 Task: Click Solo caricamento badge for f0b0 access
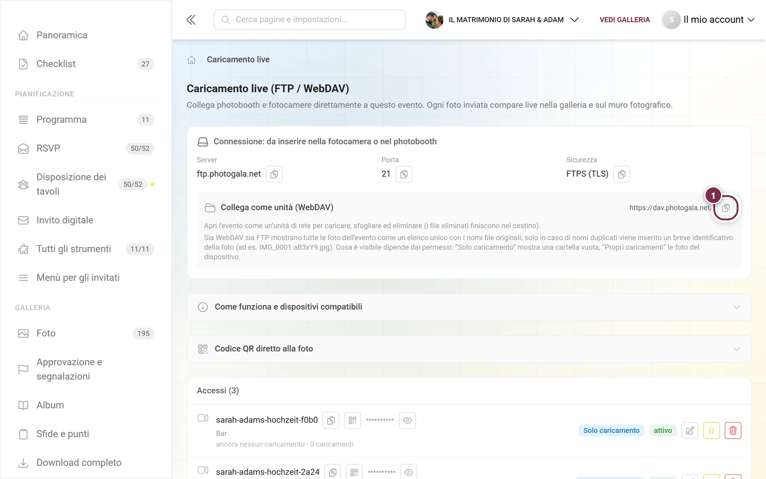[x=611, y=431]
